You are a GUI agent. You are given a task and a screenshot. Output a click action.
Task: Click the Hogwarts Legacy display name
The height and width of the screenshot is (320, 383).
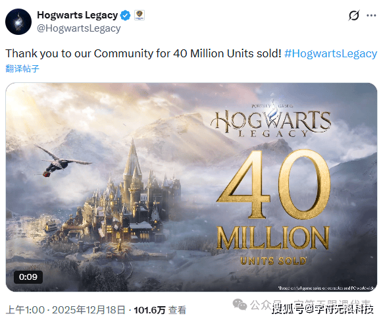(78, 15)
